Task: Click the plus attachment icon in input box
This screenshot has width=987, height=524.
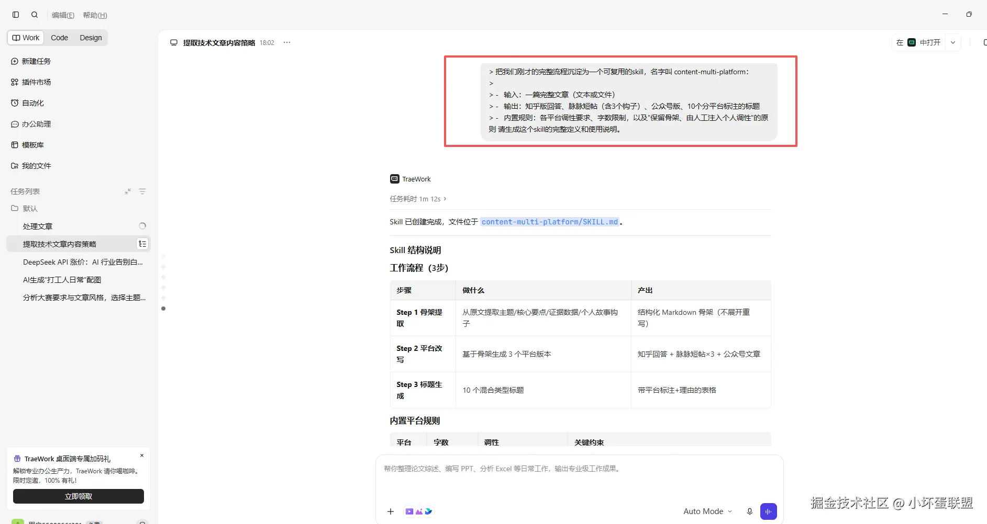Action: click(391, 511)
